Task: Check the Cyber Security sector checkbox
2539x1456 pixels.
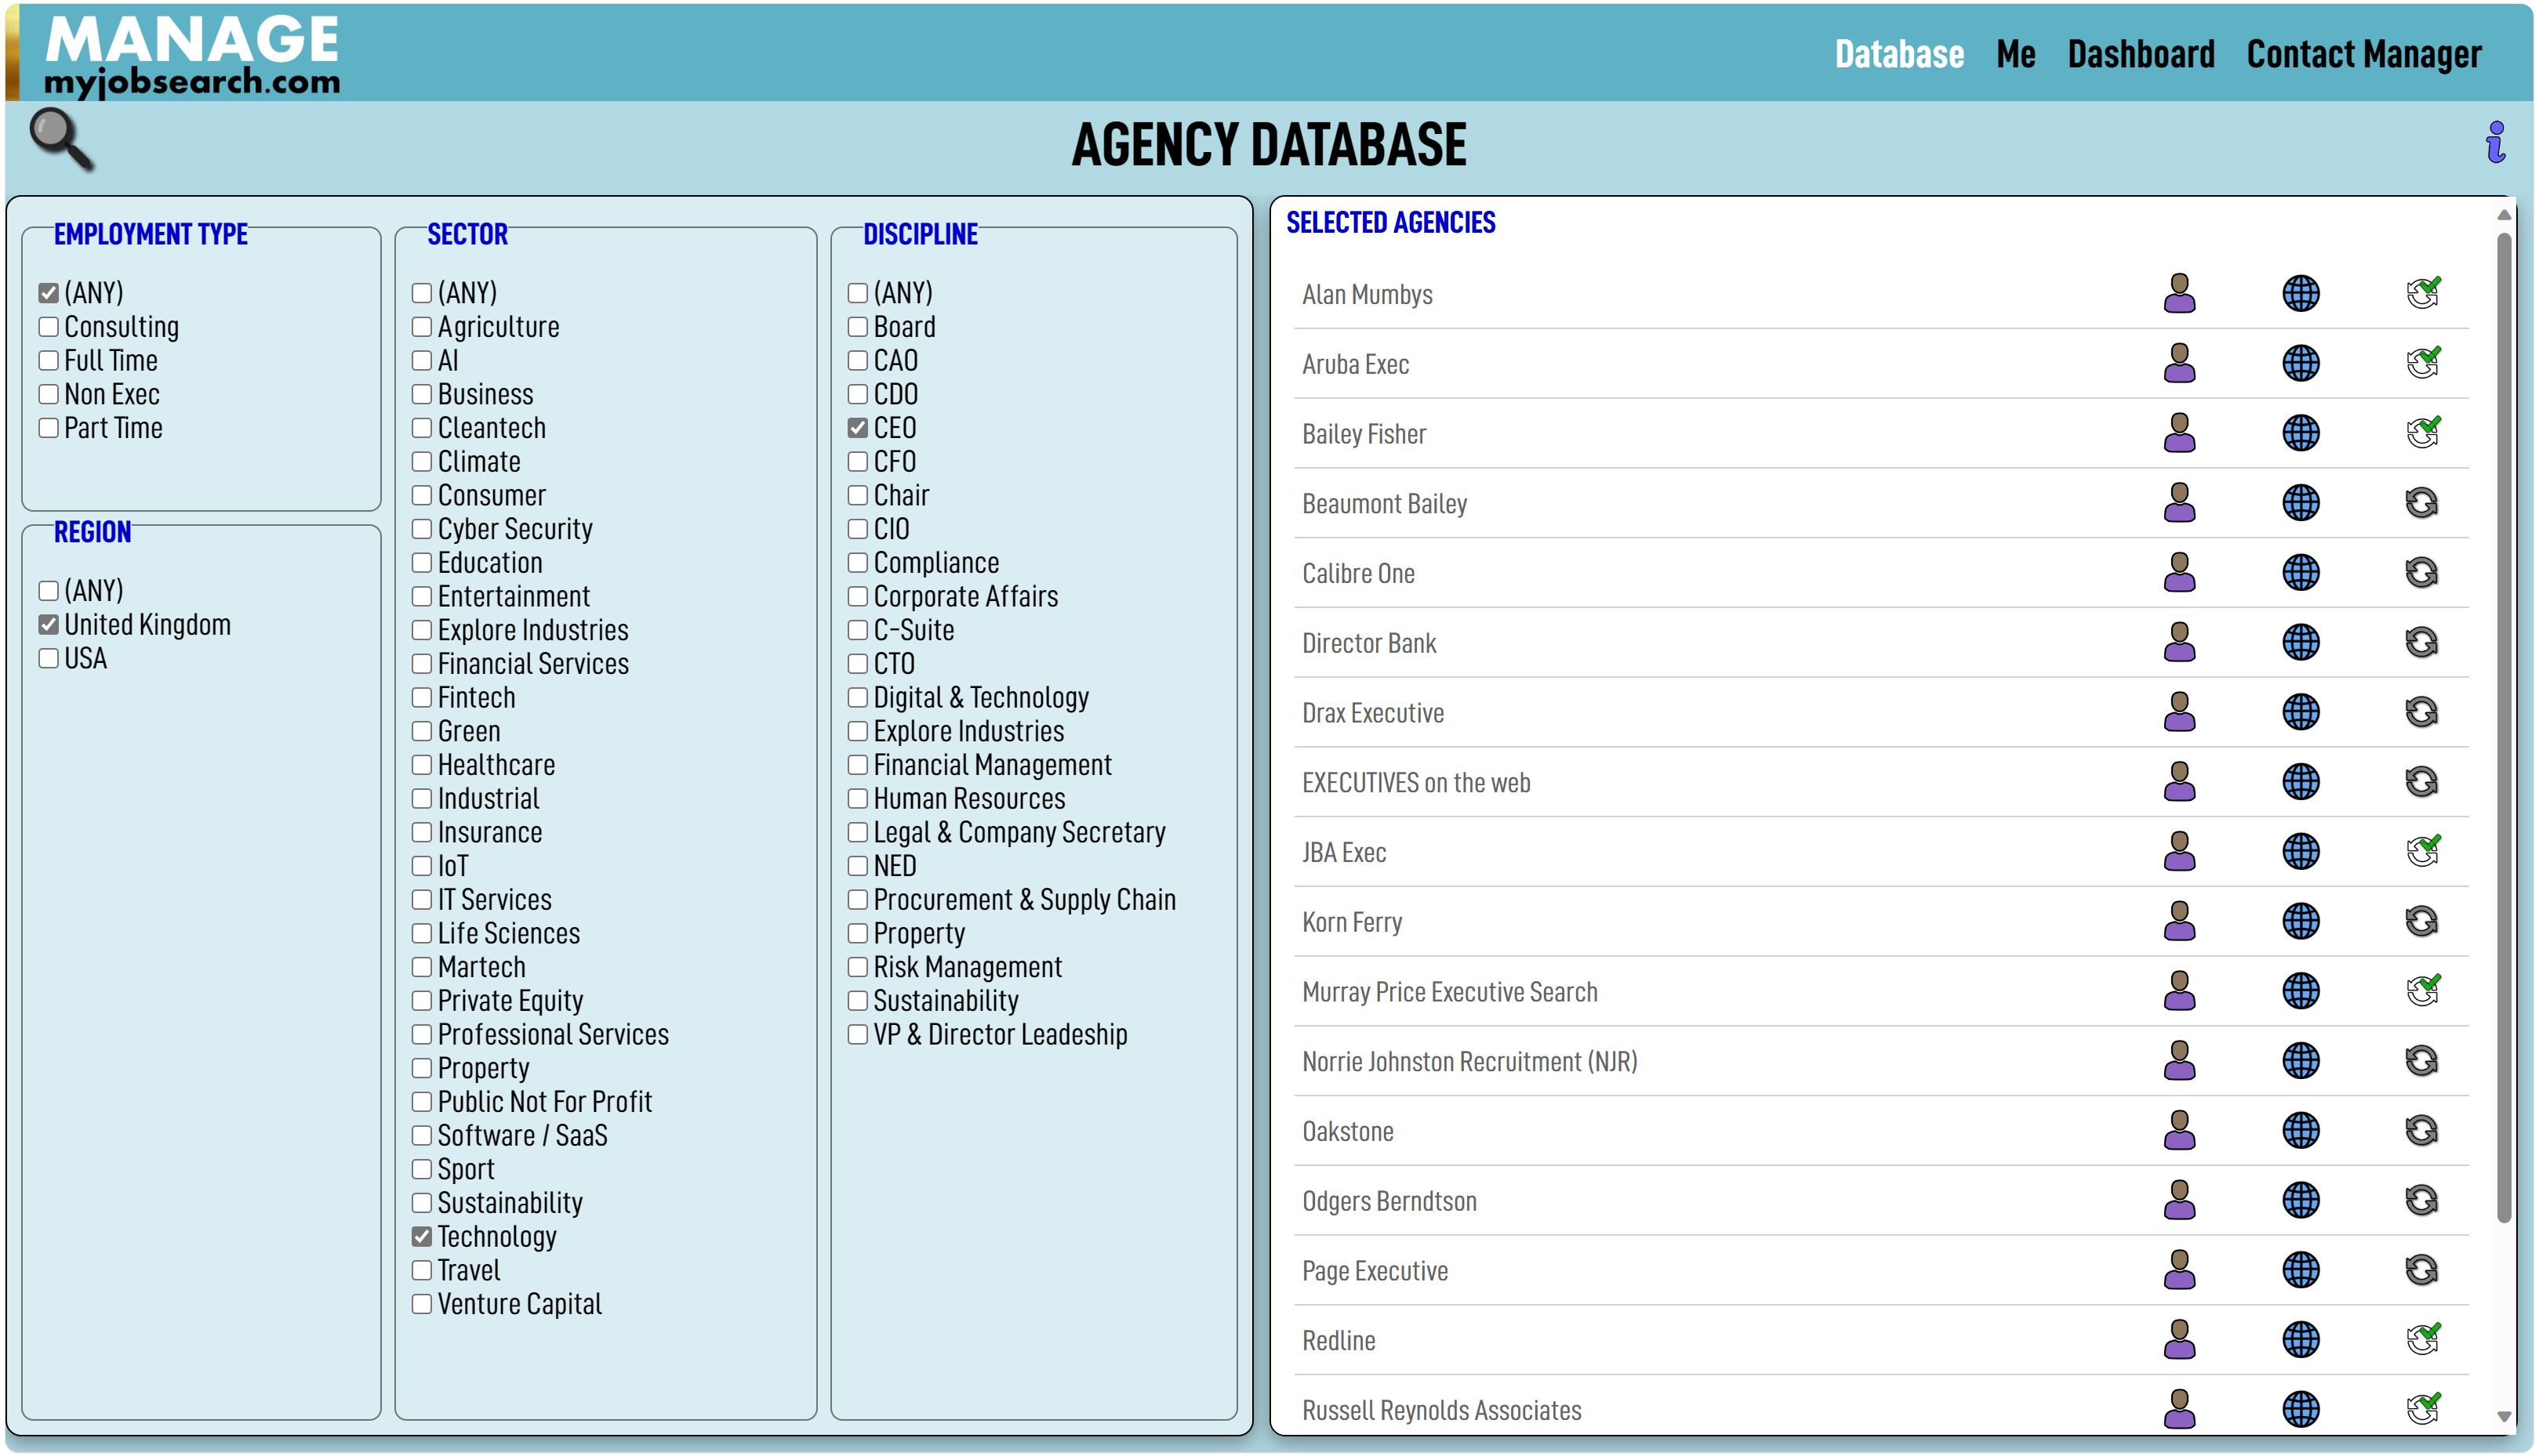Action: point(421,529)
